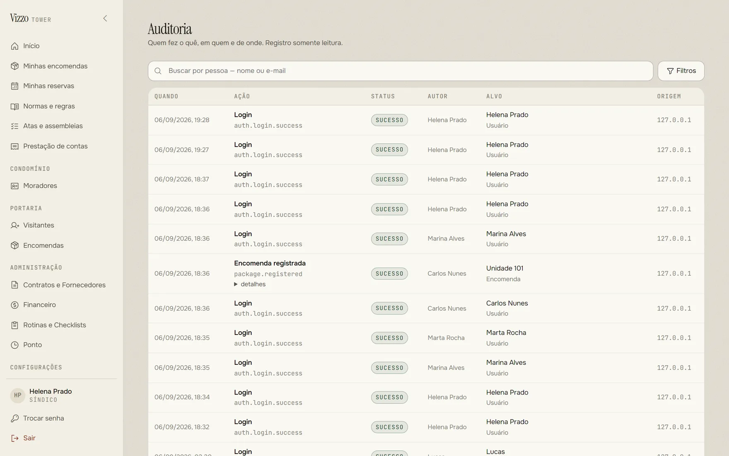Click the Encomendas package icon under Portaria

click(x=14, y=245)
